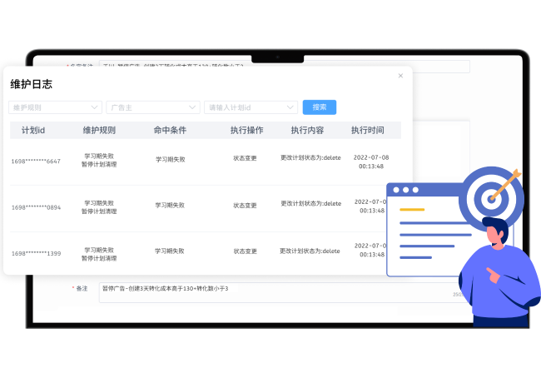Click 更改计划状态为:delete in the 1399 row
Image resolution: width=541 pixels, height=368 pixels.
(310, 251)
